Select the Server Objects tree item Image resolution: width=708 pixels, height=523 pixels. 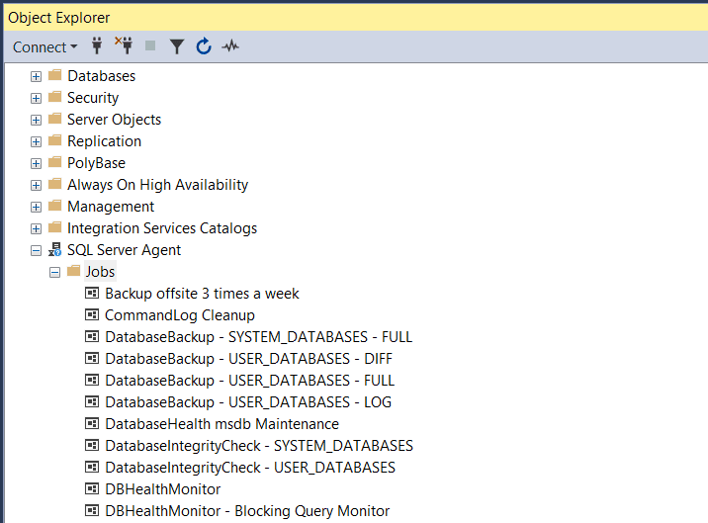point(114,120)
